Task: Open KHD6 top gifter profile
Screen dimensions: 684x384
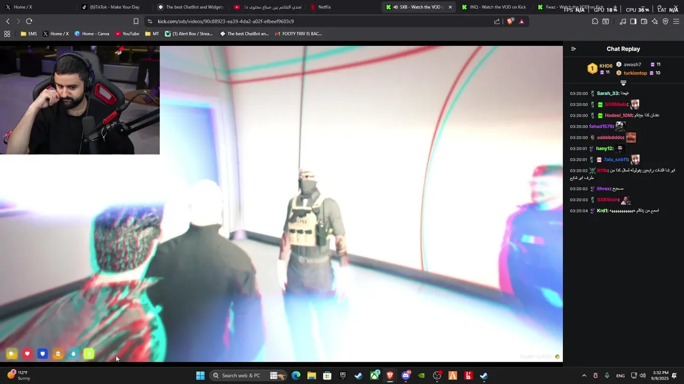Action: [x=605, y=66]
